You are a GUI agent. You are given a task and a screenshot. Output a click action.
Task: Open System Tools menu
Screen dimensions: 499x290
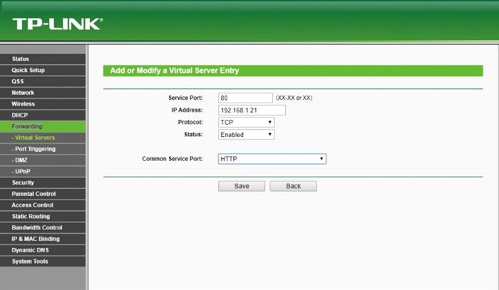tap(43, 261)
